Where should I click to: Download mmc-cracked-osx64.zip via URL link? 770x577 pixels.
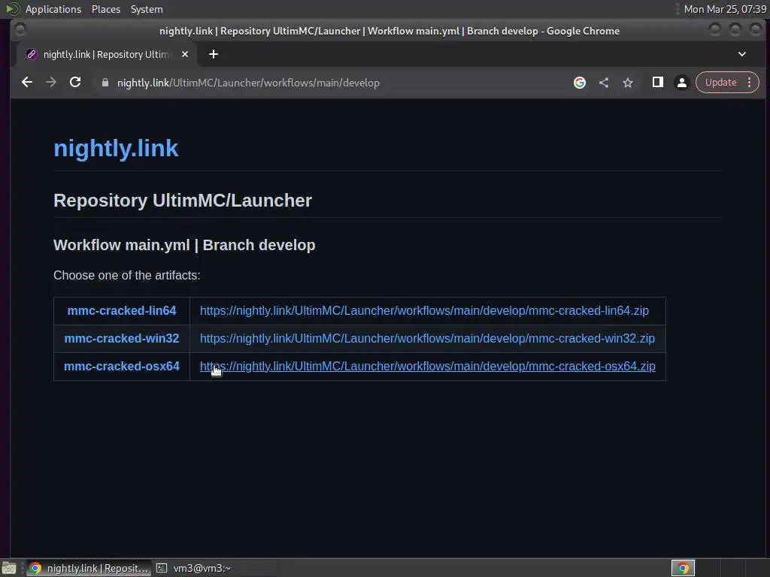coord(428,367)
